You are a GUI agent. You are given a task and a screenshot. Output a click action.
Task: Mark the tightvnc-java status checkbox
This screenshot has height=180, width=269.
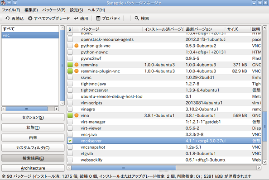coord(70,84)
